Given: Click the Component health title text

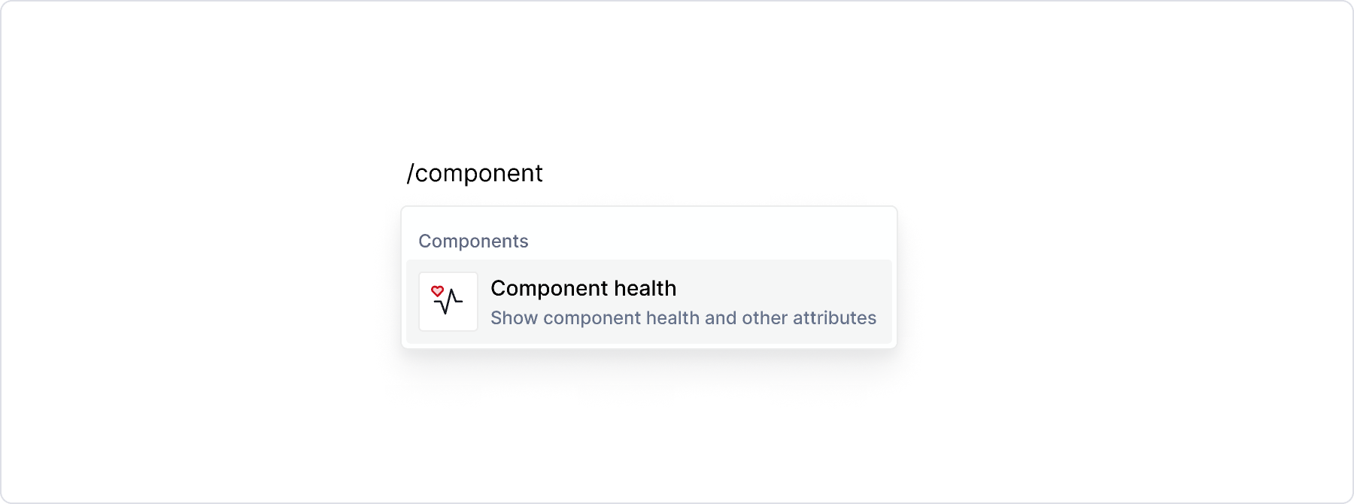Looking at the screenshot, I should click(x=583, y=288).
